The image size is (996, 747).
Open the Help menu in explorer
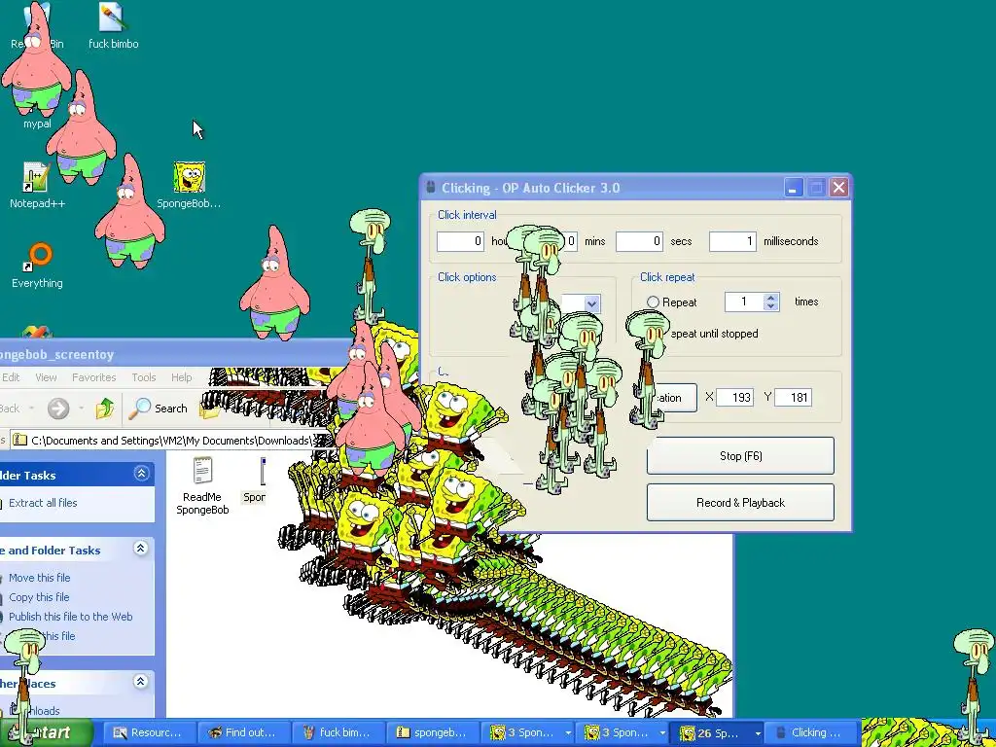pos(181,377)
